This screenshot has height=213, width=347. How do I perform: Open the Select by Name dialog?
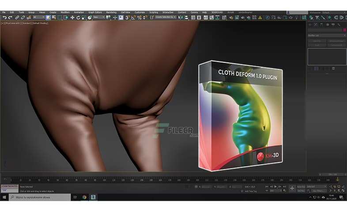(x=54, y=18)
